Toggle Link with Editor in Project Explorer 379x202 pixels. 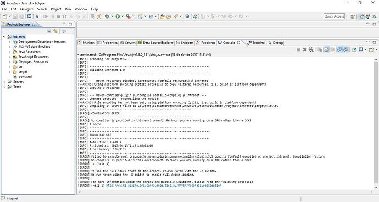point(55,31)
